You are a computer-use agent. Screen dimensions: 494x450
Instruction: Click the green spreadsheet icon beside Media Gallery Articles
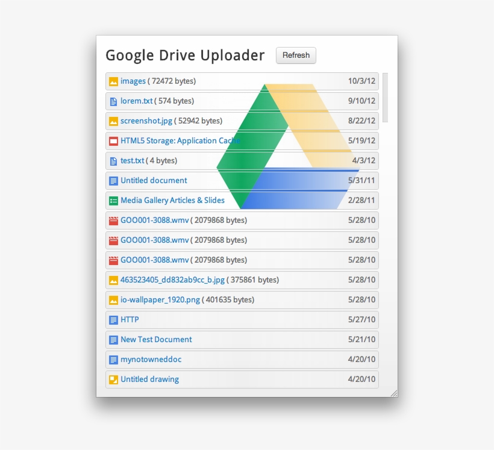click(x=113, y=200)
